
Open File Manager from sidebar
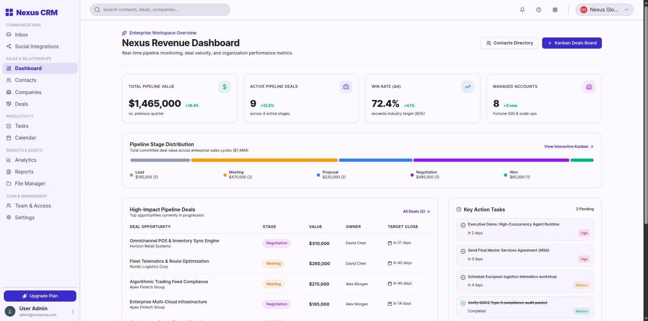[40, 184]
